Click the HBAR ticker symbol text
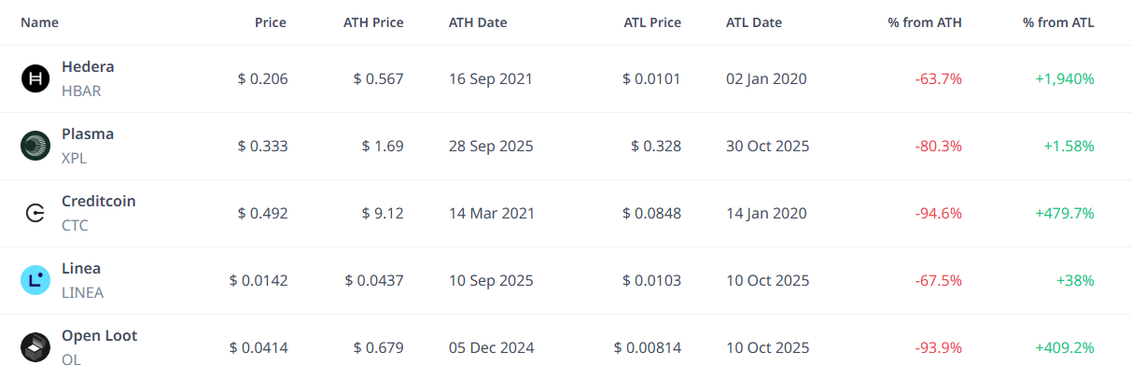This screenshot has height=380, width=1132. pos(81,91)
